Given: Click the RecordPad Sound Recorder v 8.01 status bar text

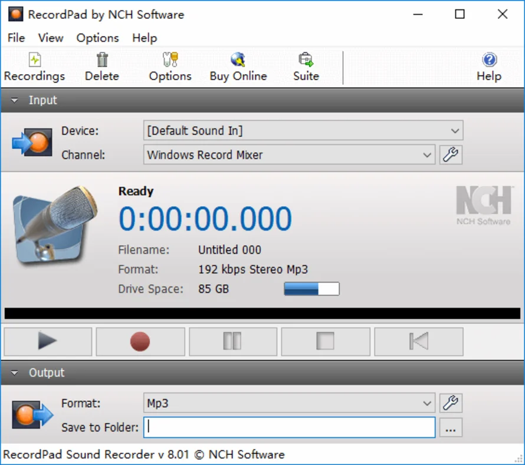Looking at the screenshot, I should 144,454.
